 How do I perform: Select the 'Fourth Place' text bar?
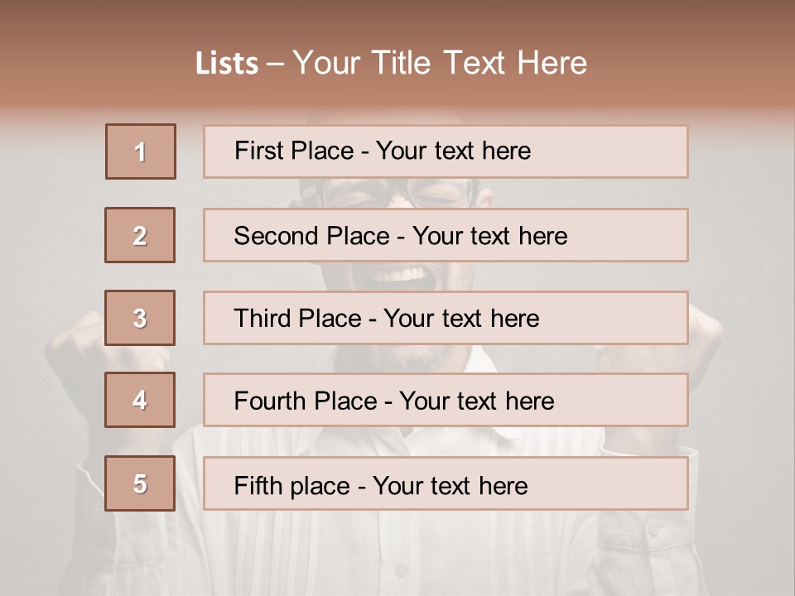click(x=446, y=400)
